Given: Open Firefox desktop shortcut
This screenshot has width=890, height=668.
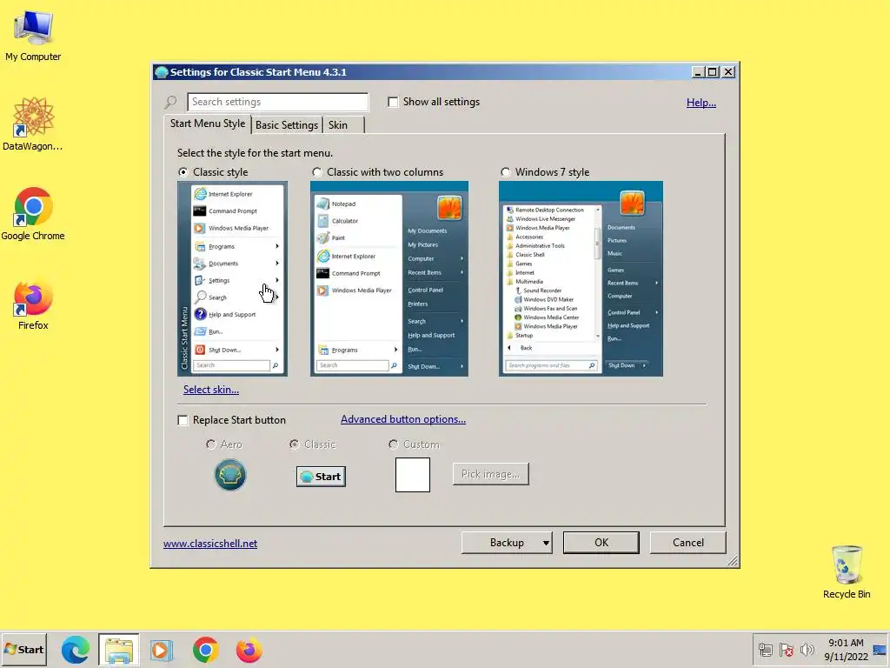Looking at the screenshot, I should (x=33, y=304).
